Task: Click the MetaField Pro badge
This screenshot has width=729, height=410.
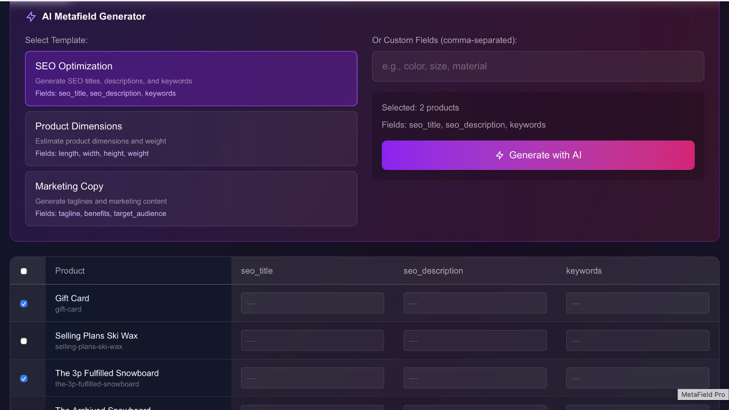Action: (703, 395)
